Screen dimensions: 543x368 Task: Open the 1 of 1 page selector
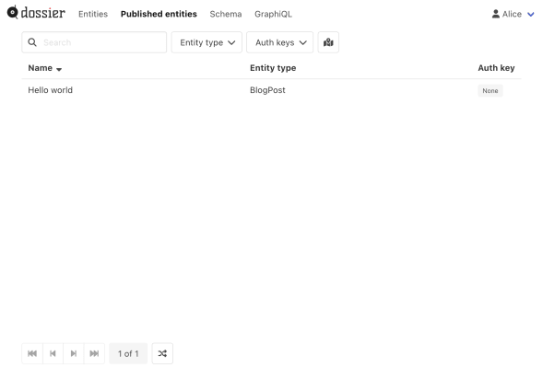point(128,353)
